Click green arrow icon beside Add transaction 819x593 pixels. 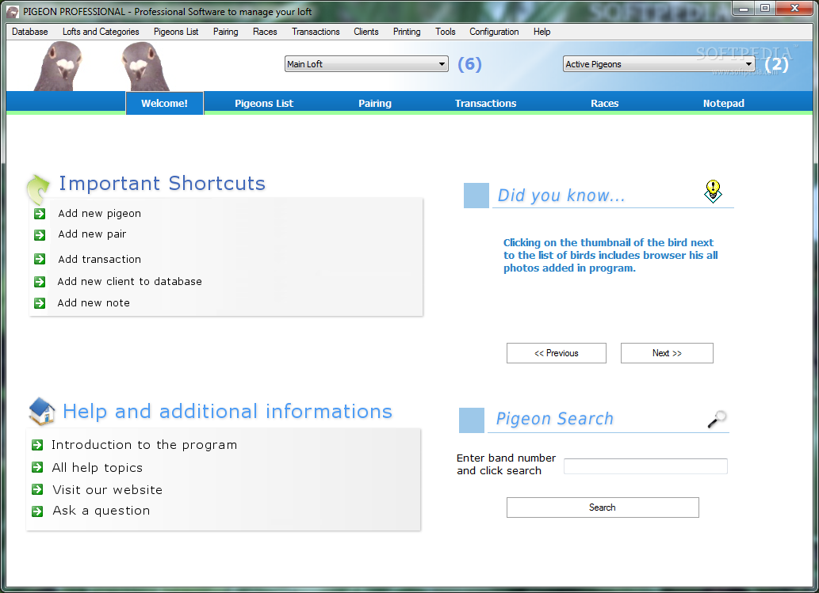40,259
